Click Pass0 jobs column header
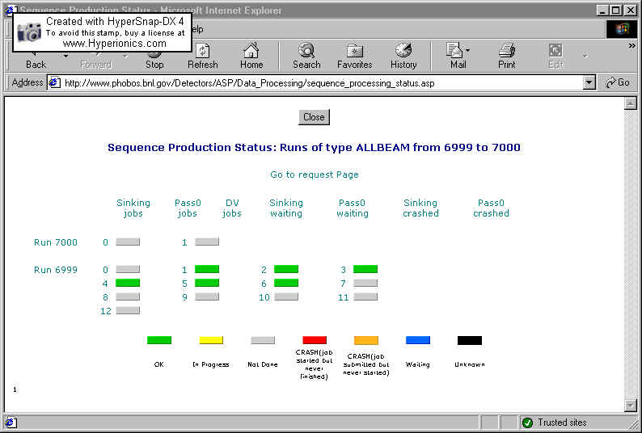 pos(188,208)
